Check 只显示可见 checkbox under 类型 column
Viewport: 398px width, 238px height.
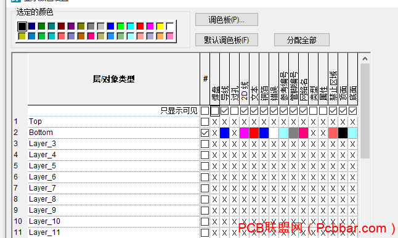click(x=313, y=111)
